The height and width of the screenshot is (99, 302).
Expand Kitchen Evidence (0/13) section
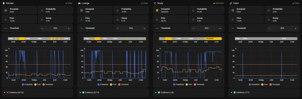pyautogui.click(x=37, y=92)
